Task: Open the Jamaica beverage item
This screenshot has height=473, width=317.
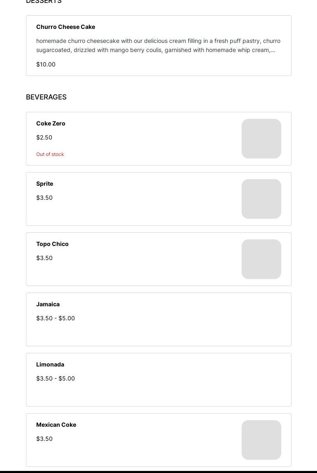Action: pyautogui.click(x=48, y=304)
